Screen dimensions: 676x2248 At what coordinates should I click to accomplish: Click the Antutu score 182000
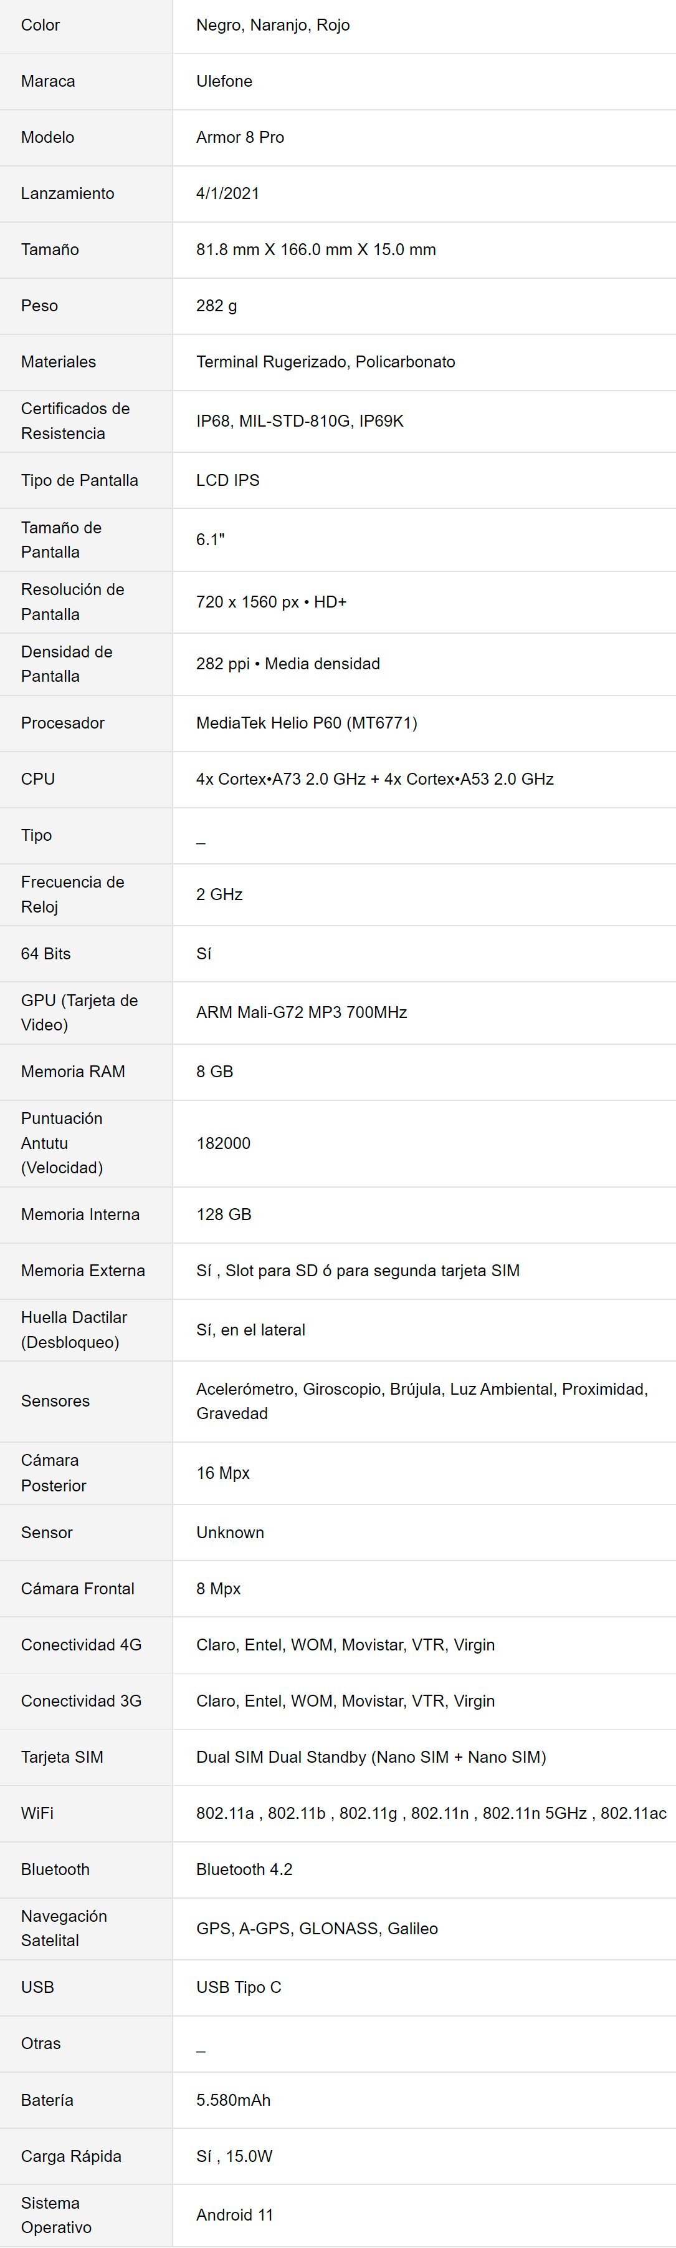223,1143
